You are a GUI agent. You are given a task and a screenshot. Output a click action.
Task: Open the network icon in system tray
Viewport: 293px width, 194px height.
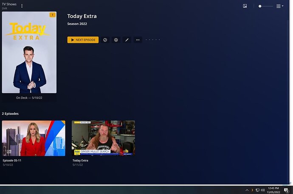pos(257,190)
